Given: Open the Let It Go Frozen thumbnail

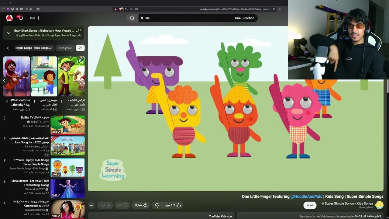Looking at the screenshot, I should [67, 189].
